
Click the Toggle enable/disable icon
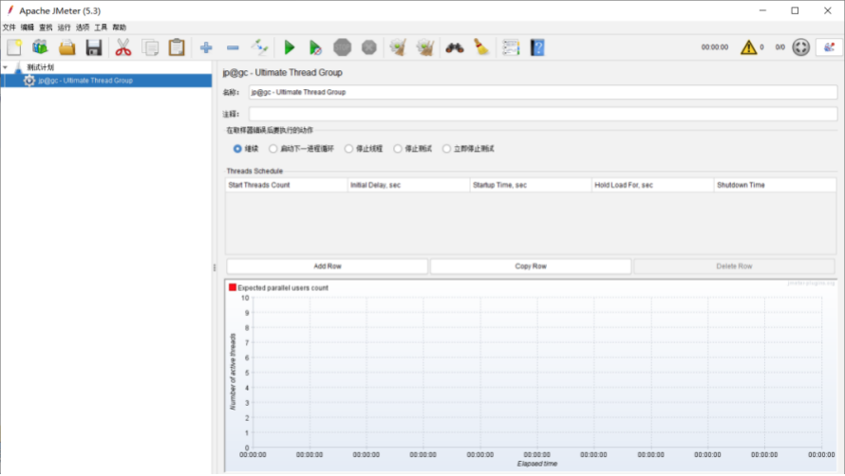[260, 47]
